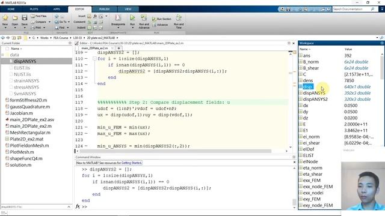This screenshot has width=385, height=216.
Task: Expand the Save dropdown arrow
Action: [x=24, y=28]
